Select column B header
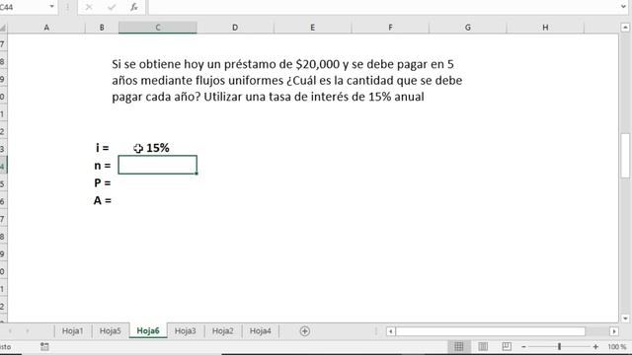 coord(102,28)
